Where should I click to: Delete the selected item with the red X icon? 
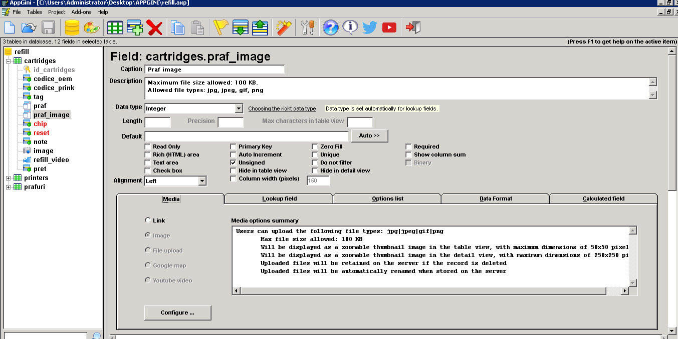tap(154, 27)
